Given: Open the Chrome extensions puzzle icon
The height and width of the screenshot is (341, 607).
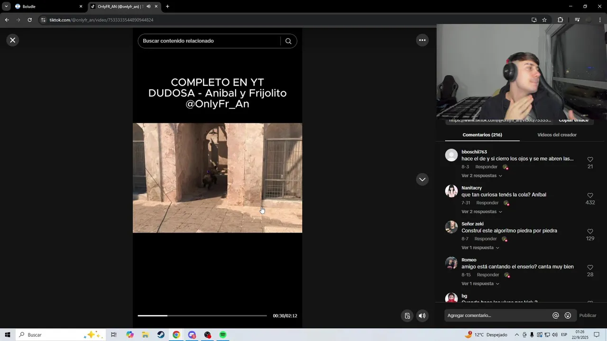Looking at the screenshot, I should [x=560, y=20].
